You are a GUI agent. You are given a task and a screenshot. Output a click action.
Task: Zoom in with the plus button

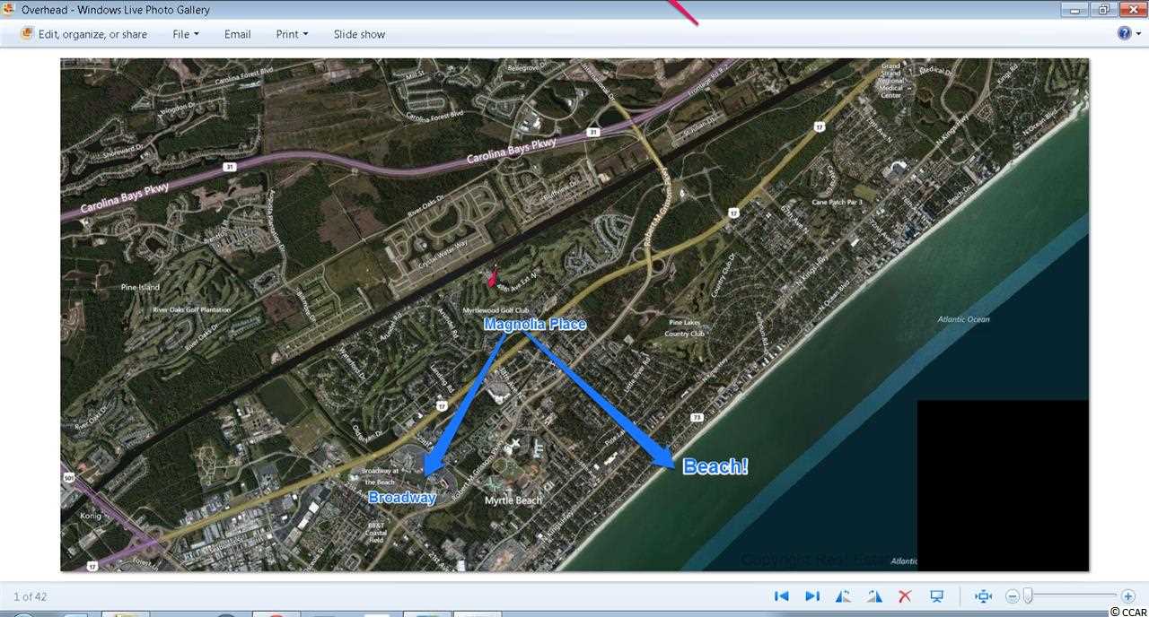(1128, 596)
